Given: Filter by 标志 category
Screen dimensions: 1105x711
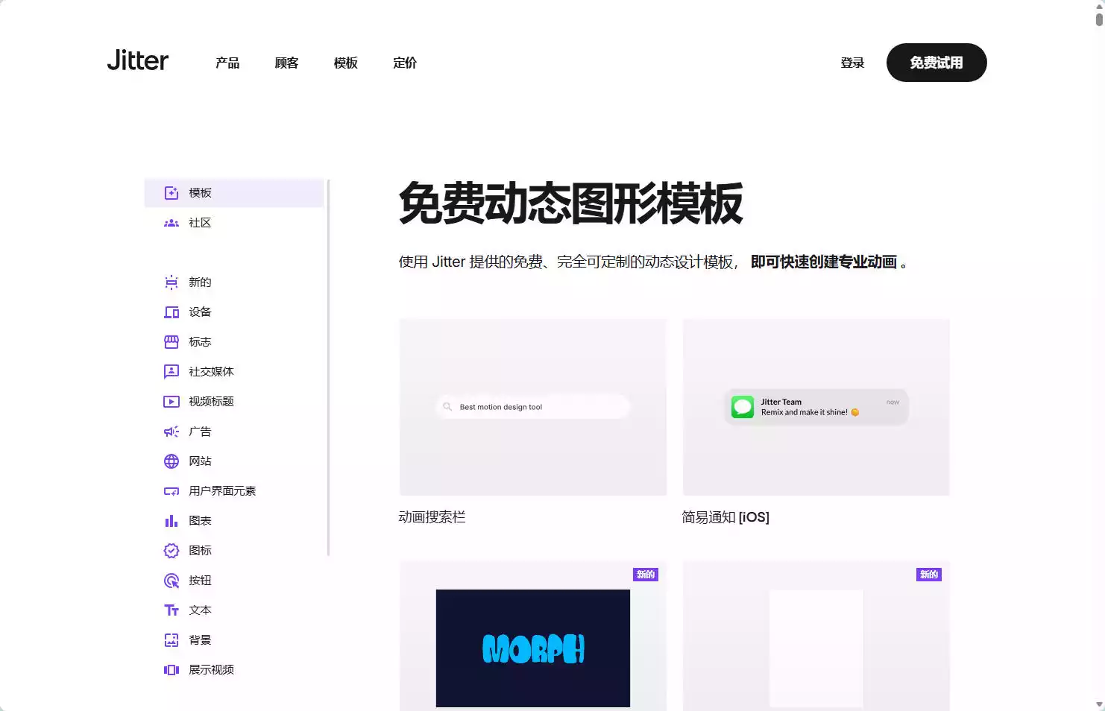Looking at the screenshot, I should click(234, 342).
